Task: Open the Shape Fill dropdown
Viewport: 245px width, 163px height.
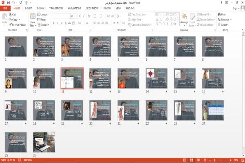Action: coord(204,14)
